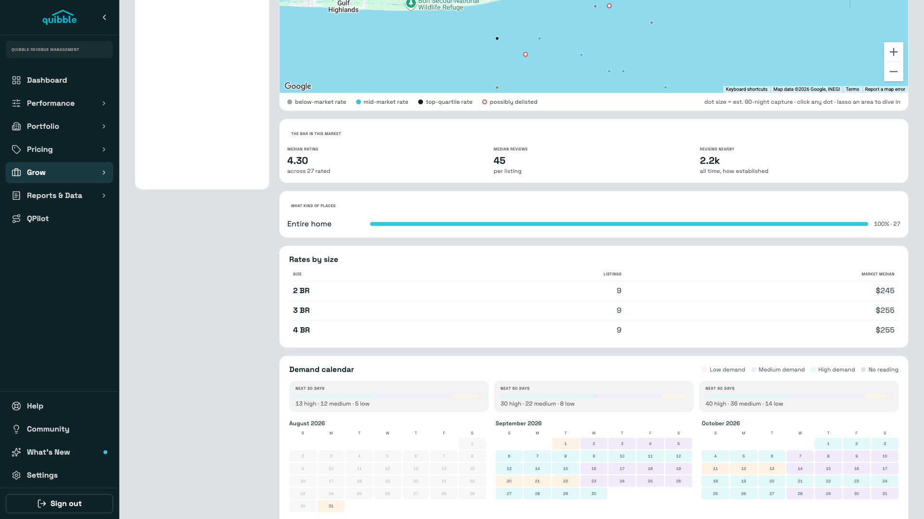Open the map Terms link

tap(852, 89)
